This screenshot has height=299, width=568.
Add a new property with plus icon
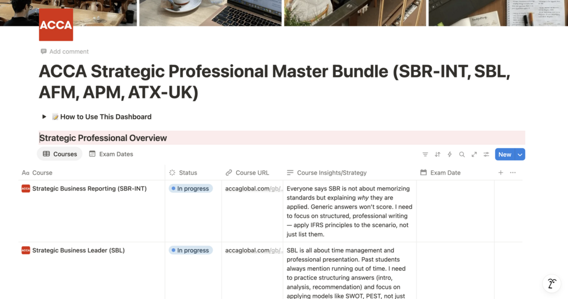click(x=501, y=173)
